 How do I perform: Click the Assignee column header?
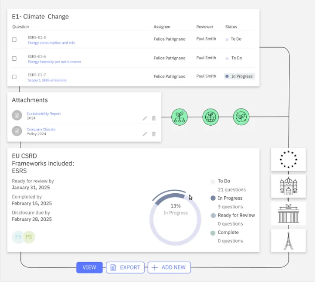coord(162,27)
